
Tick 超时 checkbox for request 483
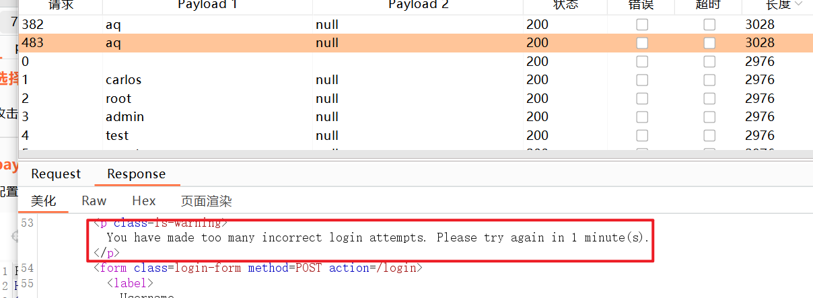[x=709, y=43]
